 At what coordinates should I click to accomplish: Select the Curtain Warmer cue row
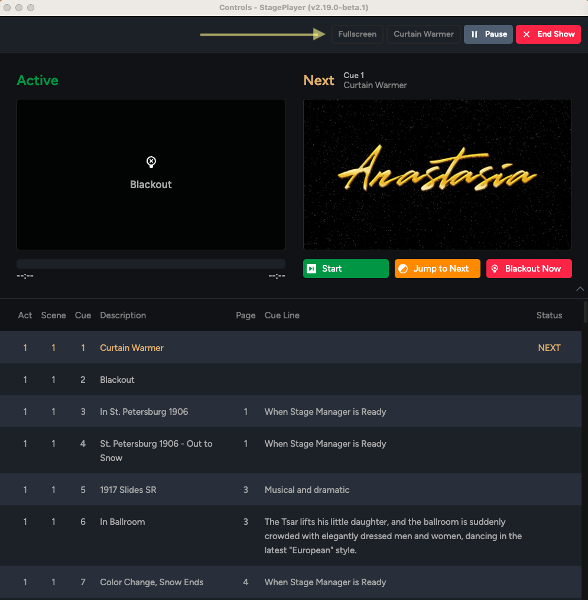coord(291,347)
